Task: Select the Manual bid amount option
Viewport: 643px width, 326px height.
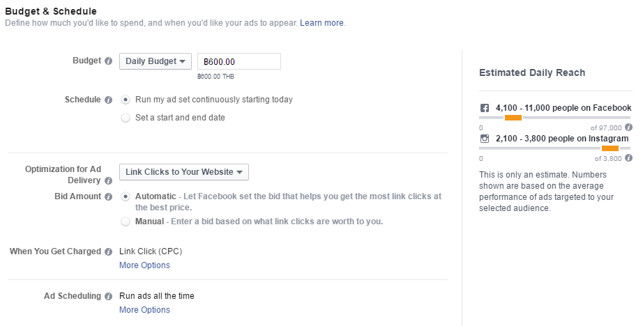Action: pos(126,222)
